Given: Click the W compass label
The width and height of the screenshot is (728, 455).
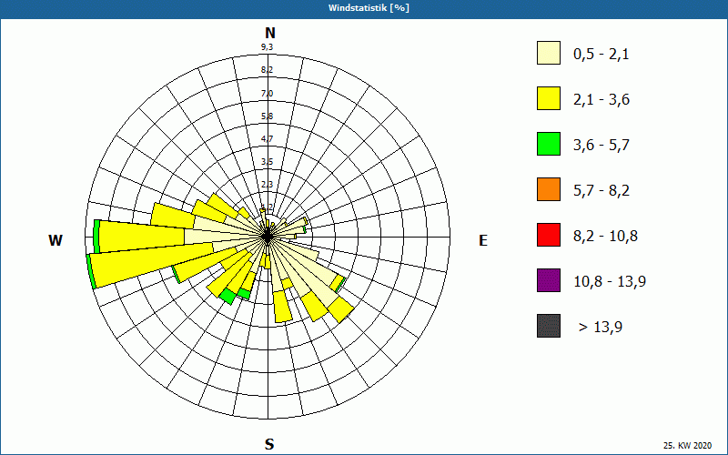Looking at the screenshot, I should click(56, 240).
